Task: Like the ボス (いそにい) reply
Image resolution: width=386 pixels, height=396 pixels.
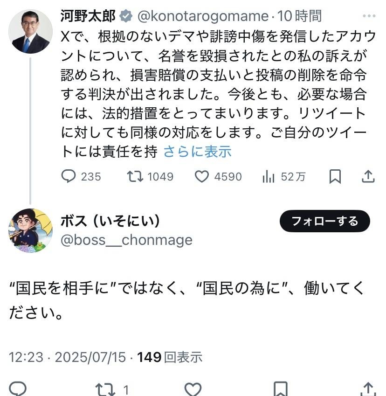Action: [193, 389]
